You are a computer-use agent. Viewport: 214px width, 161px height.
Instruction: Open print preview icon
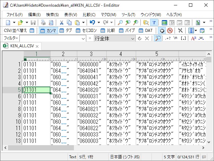click(51, 22)
